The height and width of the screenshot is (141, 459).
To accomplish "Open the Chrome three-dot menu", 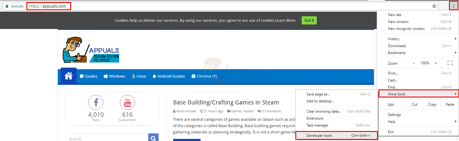I will point(453,6).
